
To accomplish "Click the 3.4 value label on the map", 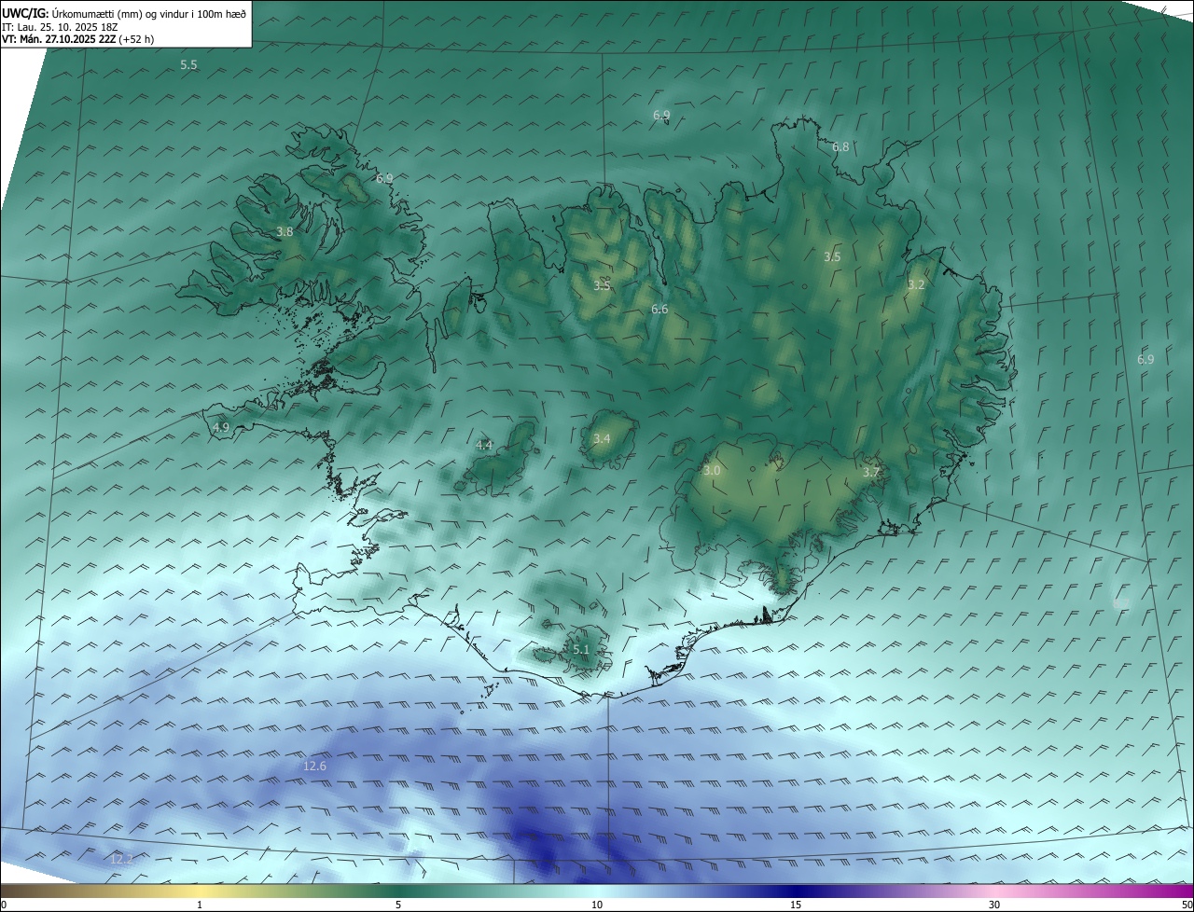I will pos(602,439).
